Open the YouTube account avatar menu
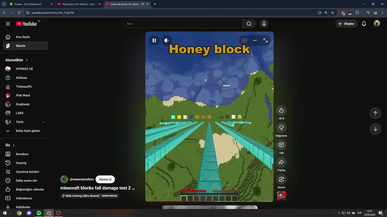387x217 pixels. pos(377,24)
